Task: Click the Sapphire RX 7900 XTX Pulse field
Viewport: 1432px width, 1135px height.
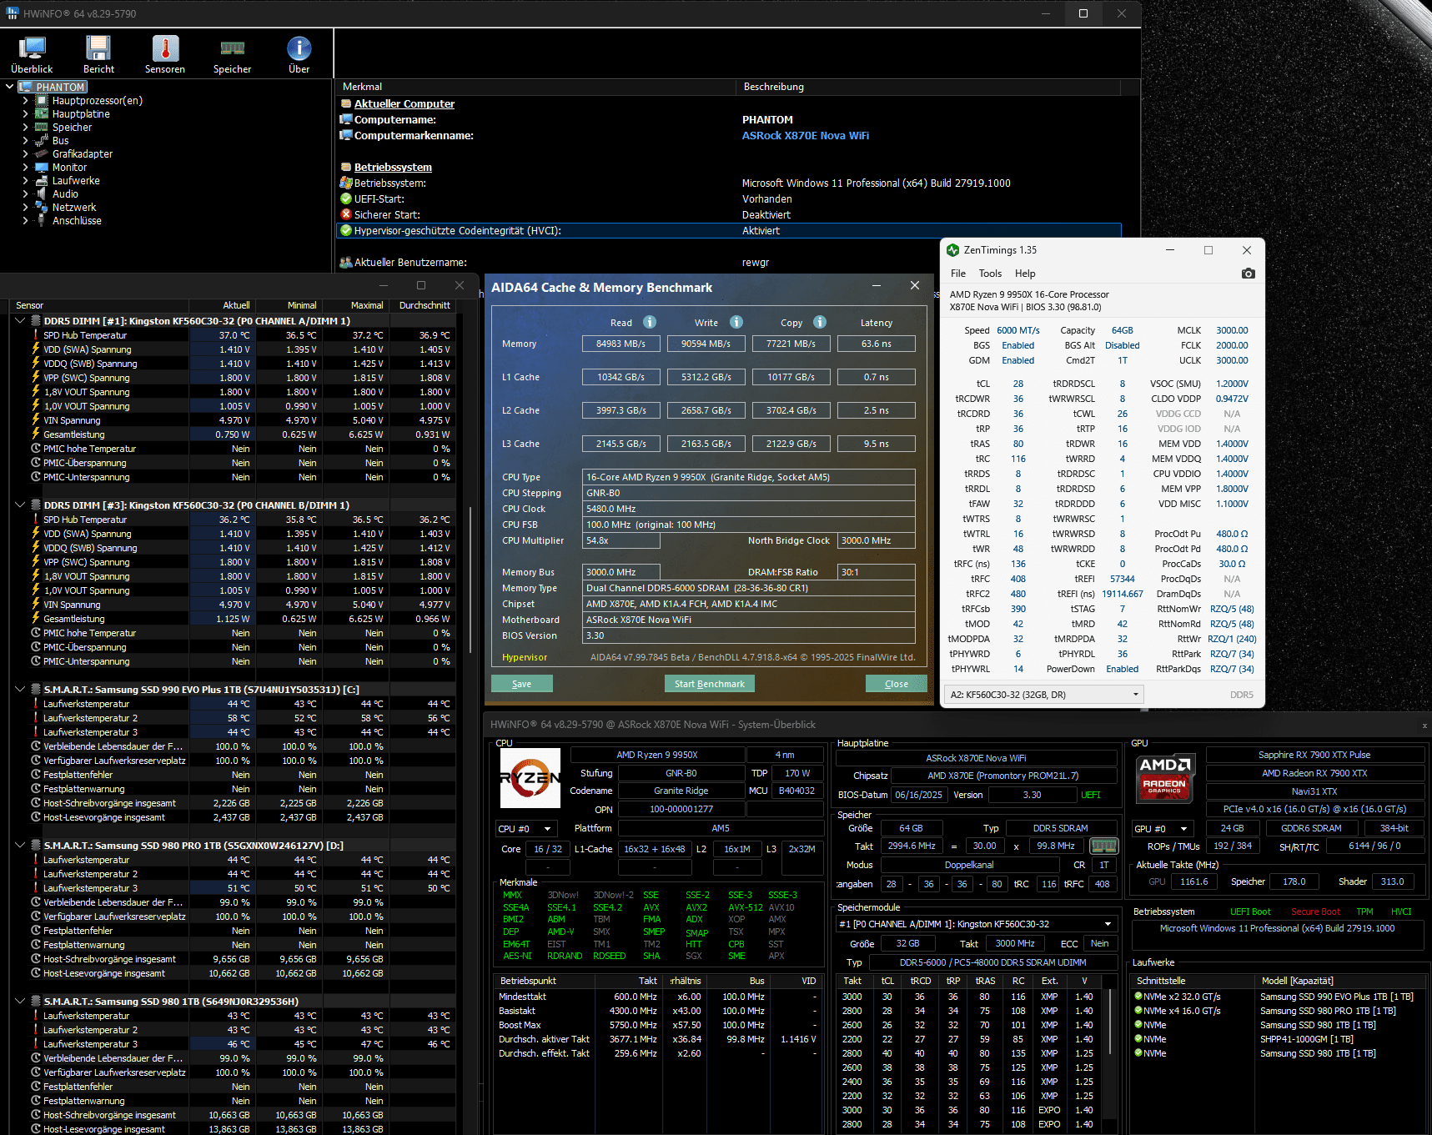Action: click(1314, 756)
